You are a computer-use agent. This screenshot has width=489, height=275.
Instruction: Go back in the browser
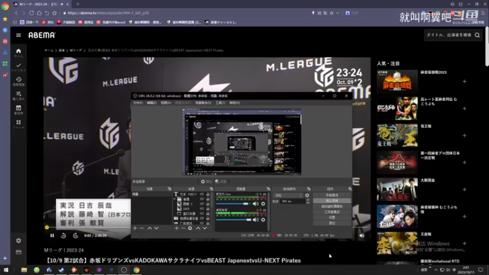tap(17, 13)
